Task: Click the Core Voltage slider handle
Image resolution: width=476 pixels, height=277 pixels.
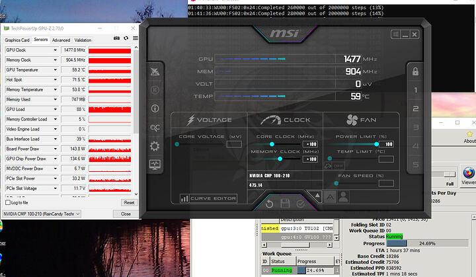Action: point(177,144)
